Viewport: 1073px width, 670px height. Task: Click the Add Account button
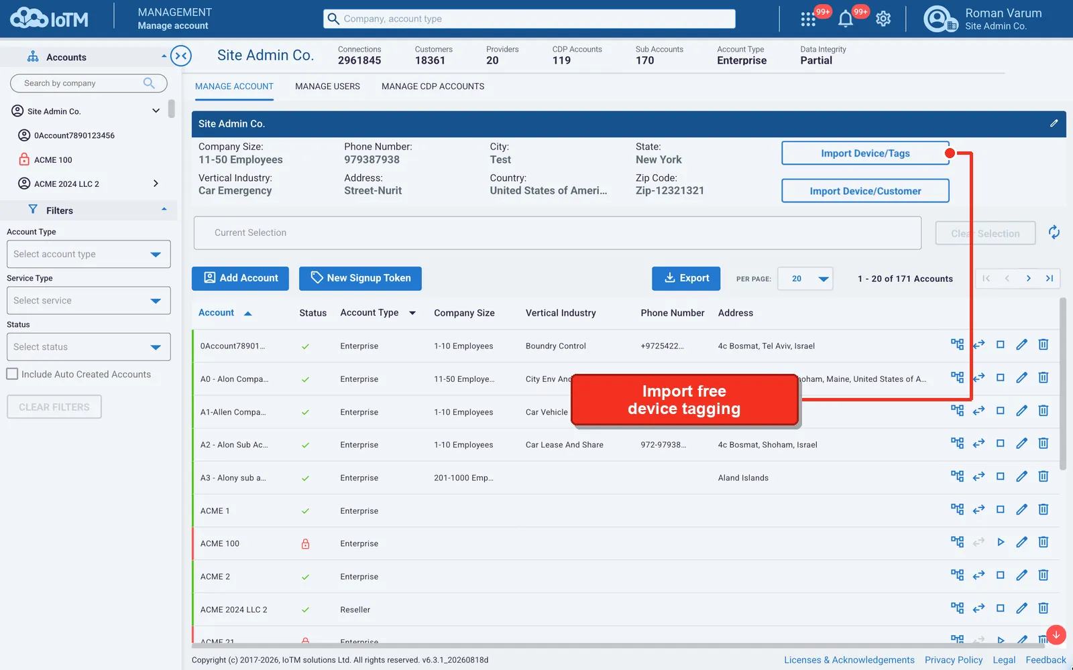tap(240, 278)
